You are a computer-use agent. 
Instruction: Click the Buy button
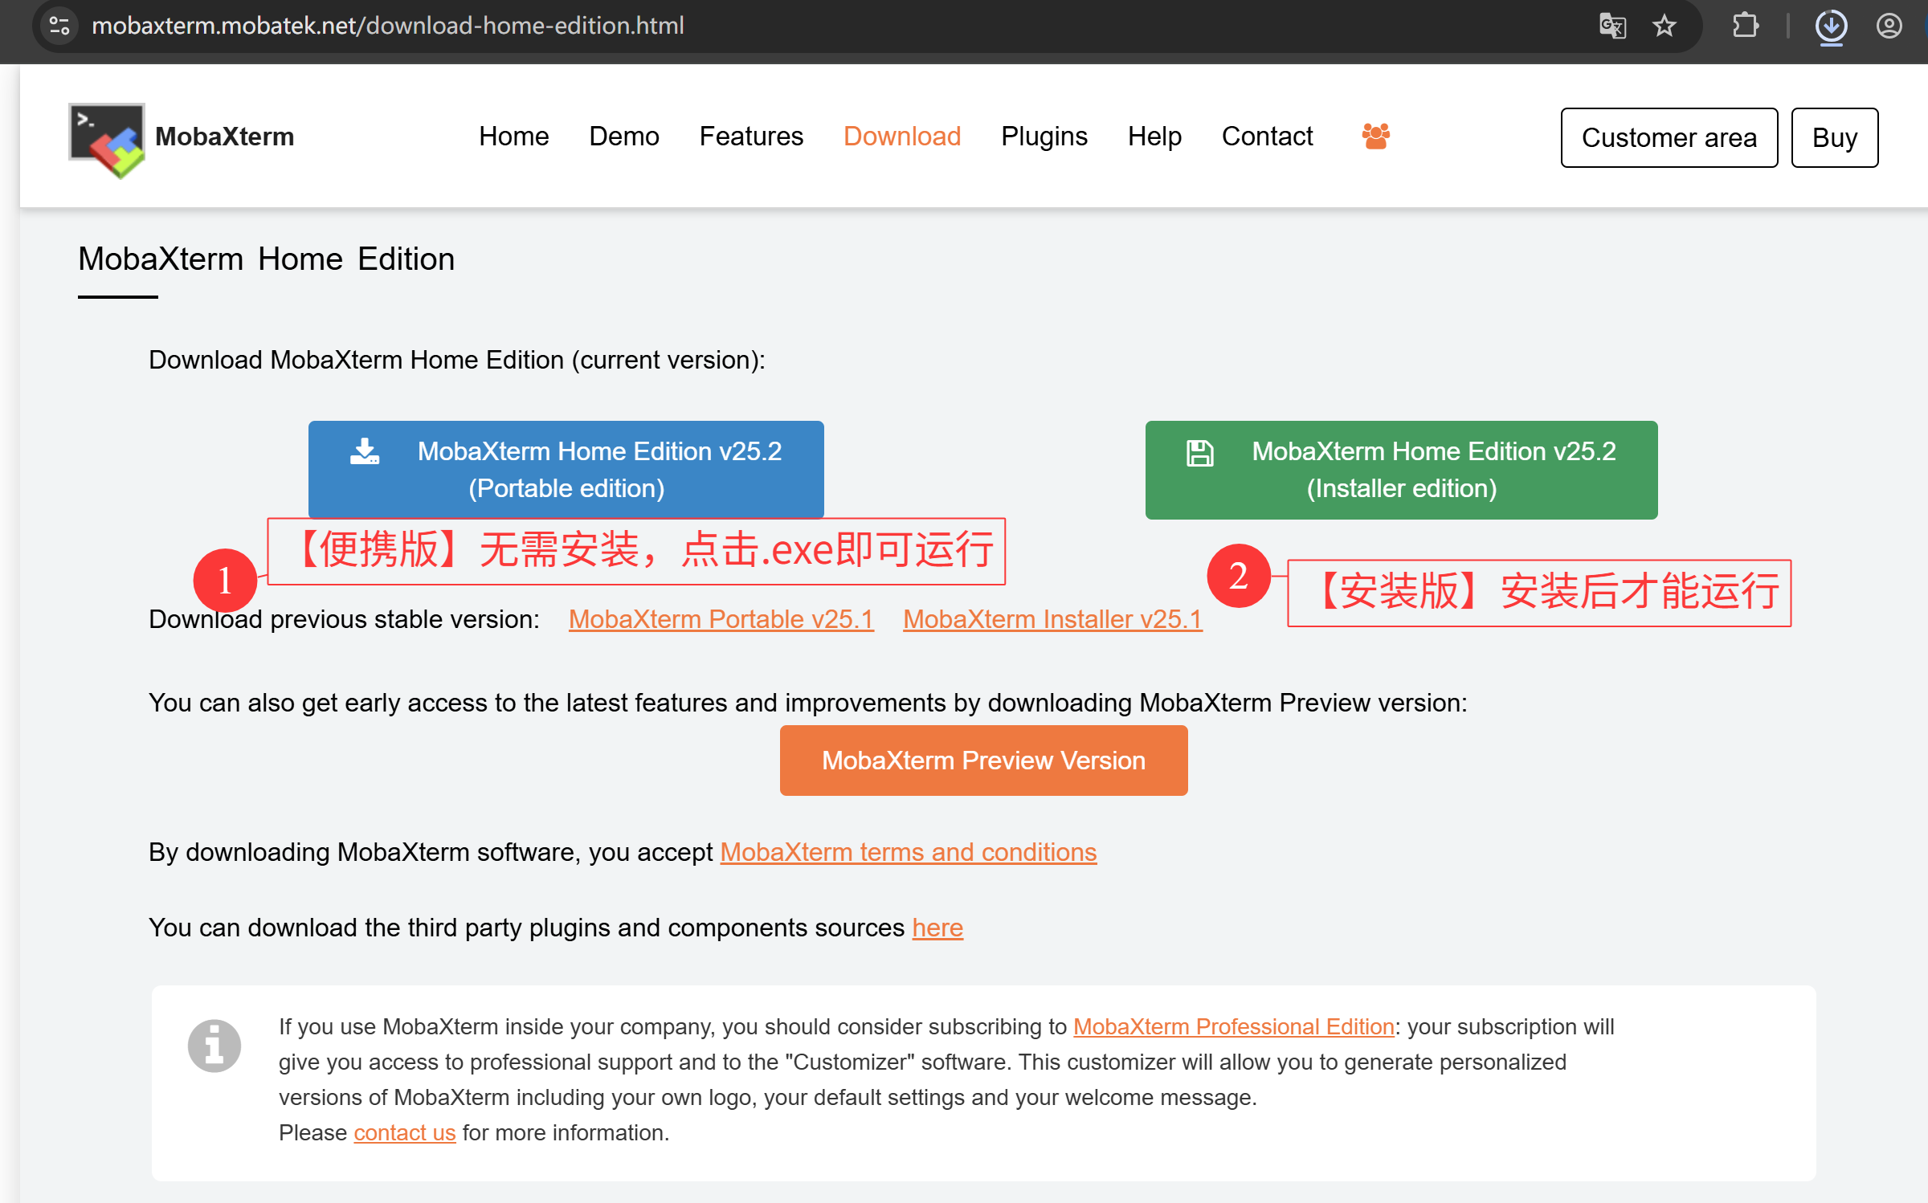click(1835, 137)
